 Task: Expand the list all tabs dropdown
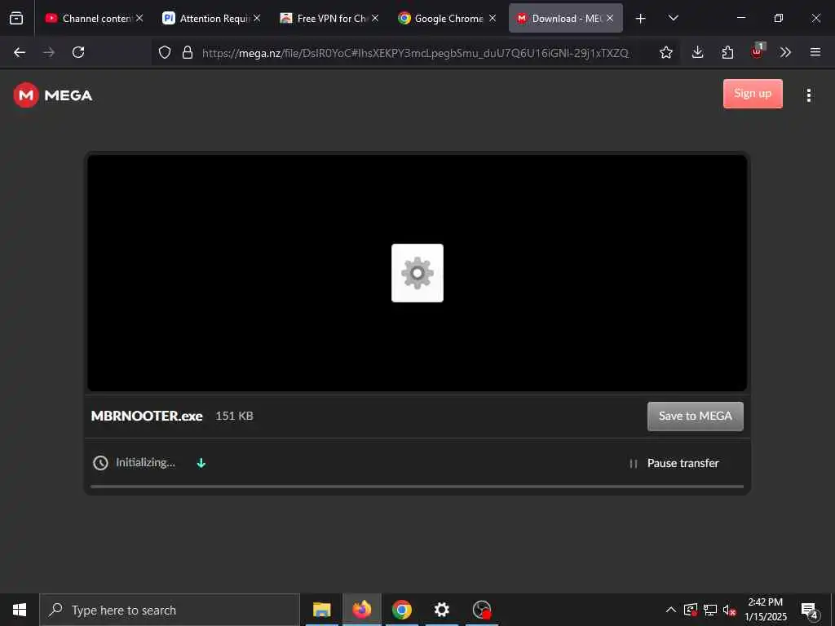673,18
